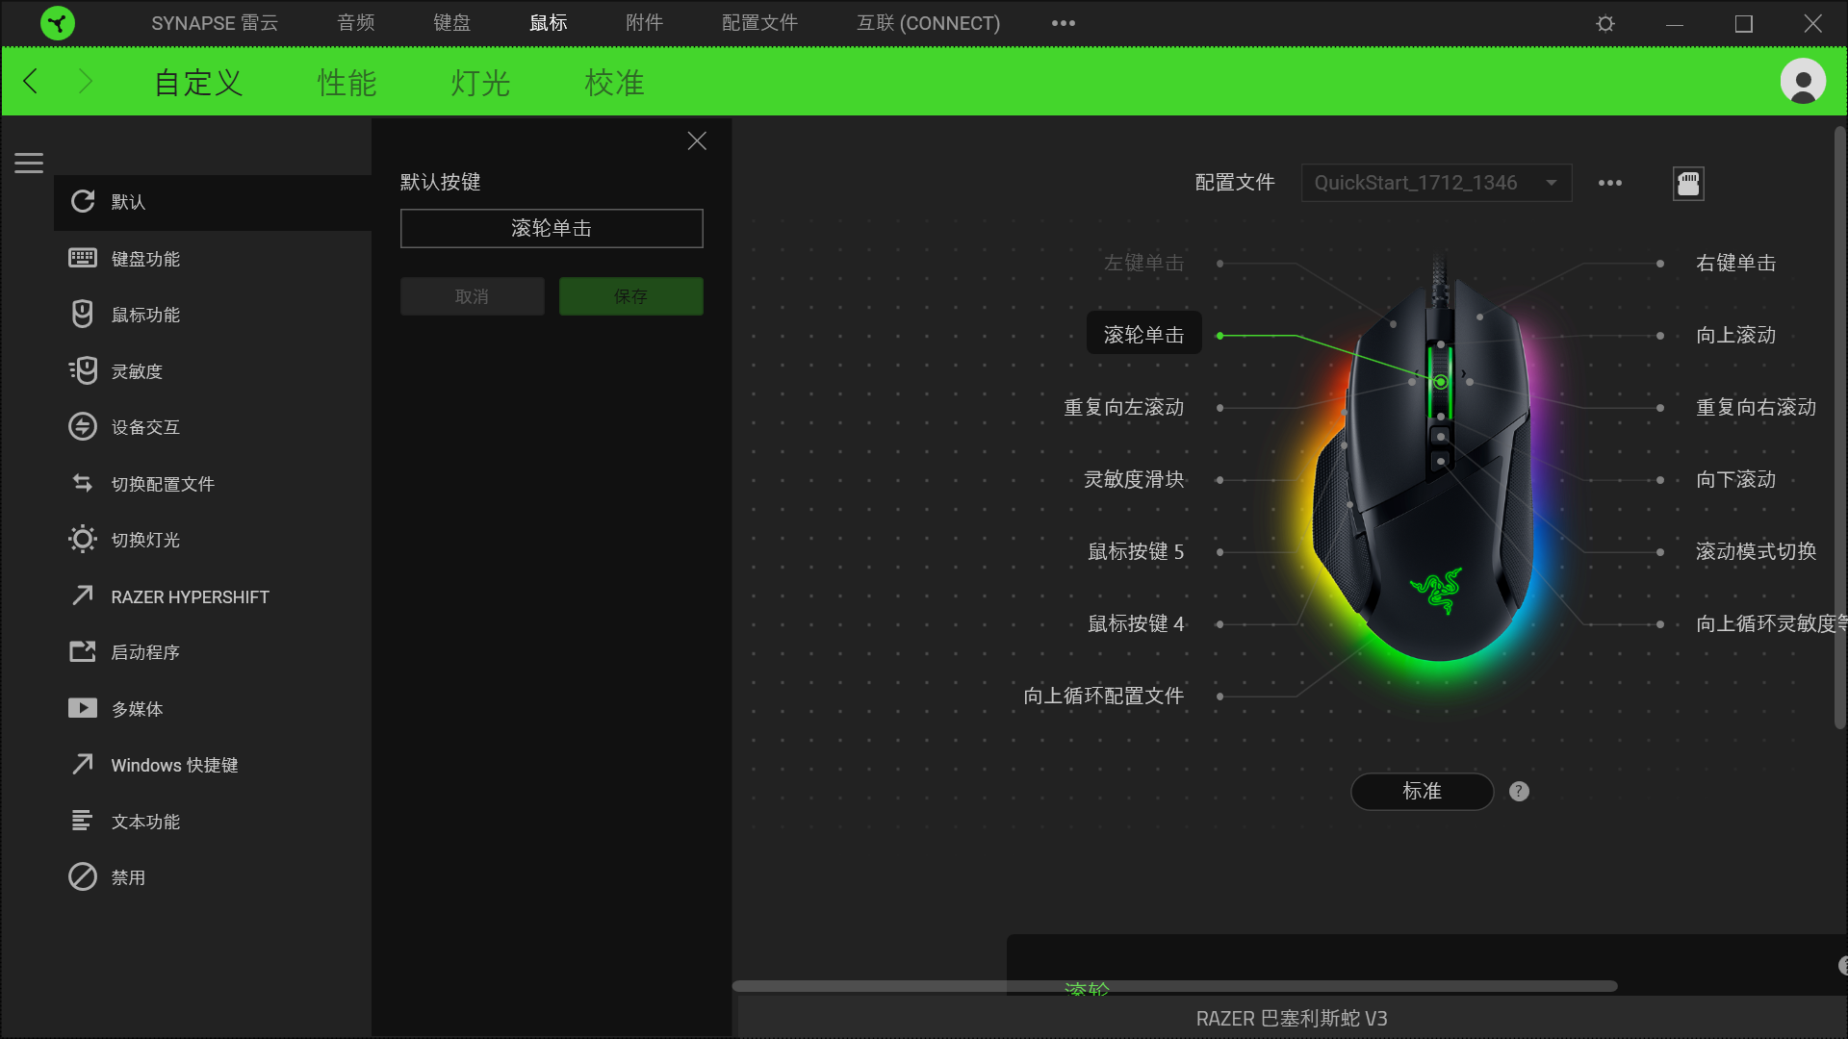Switch to the 灯光 (lighting) tab
The height and width of the screenshot is (1039, 1848).
pyautogui.click(x=479, y=83)
